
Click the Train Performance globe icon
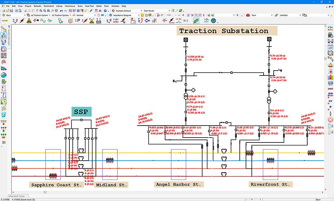213,20
